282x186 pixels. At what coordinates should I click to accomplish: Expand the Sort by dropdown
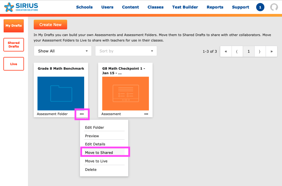126,51
